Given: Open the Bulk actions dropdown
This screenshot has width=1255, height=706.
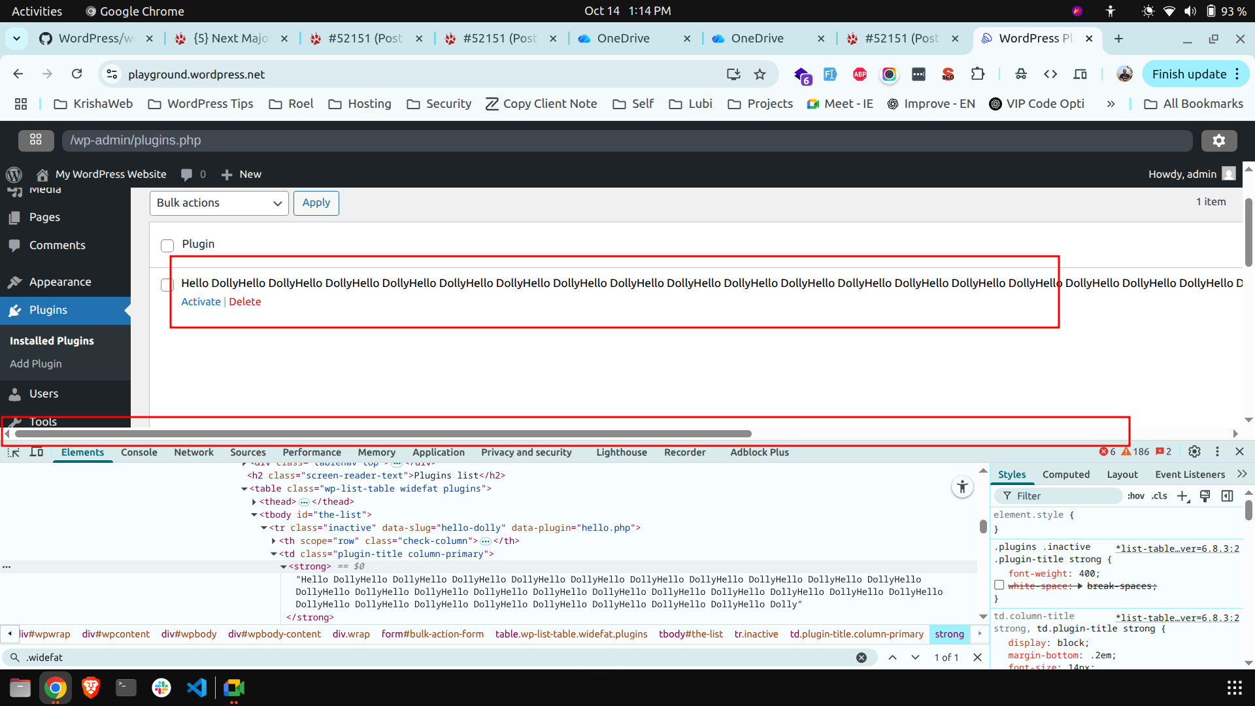Looking at the screenshot, I should coord(219,203).
